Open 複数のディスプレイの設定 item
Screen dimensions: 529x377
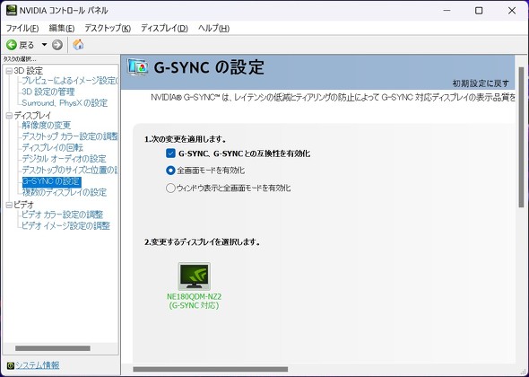(x=64, y=193)
